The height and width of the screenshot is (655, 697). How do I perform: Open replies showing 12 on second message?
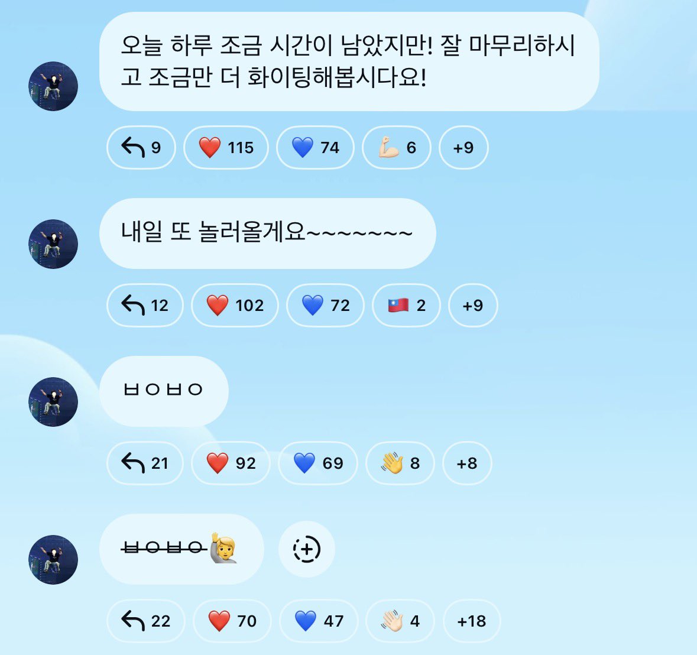click(145, 305)
